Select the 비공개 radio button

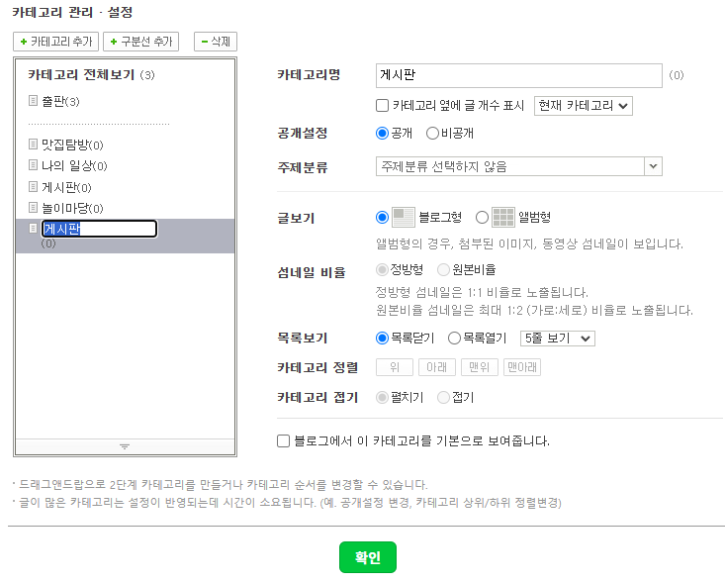[x=432, y=134]
